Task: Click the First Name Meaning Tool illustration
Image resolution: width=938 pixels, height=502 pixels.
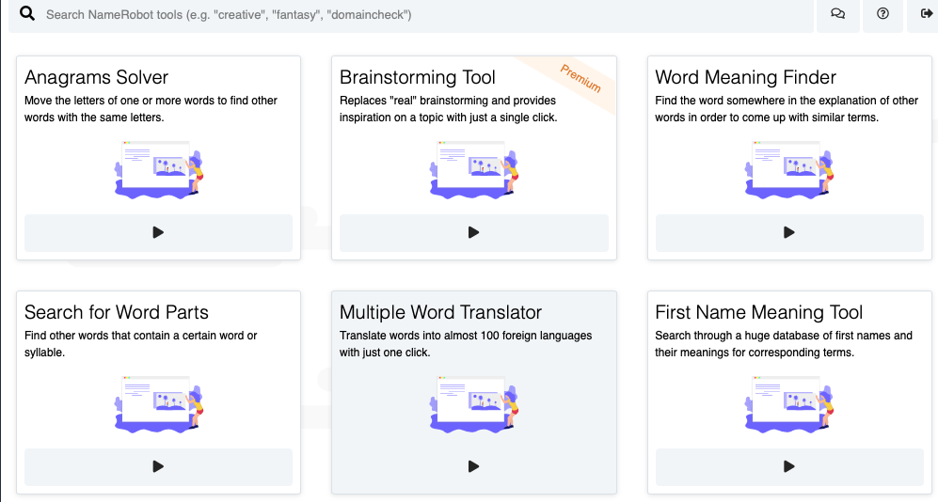Action: [x=788, y=404]
